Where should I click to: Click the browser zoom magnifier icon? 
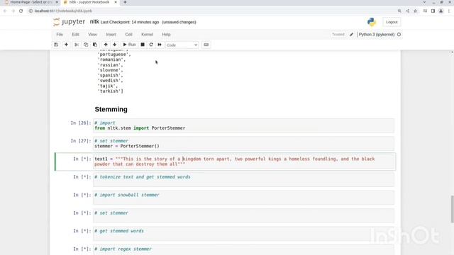(x=399, y=11)
